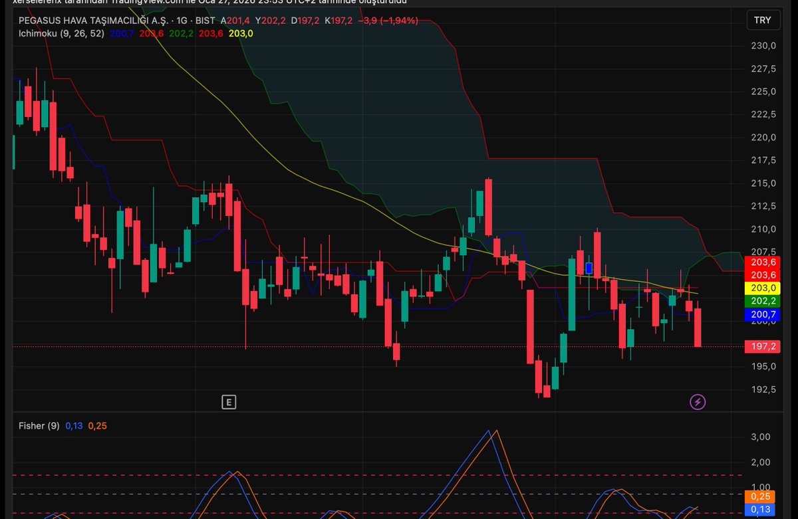Click the purple lightning bolt icon

coord(698,401)
